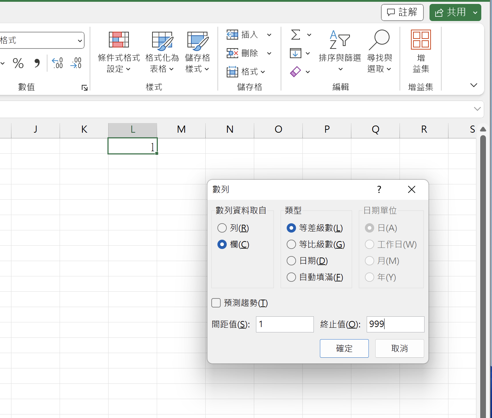Viewport: 492px width, 418px height.
Task: Click 取消 to cancel the dialog
Action: (400, 348)
